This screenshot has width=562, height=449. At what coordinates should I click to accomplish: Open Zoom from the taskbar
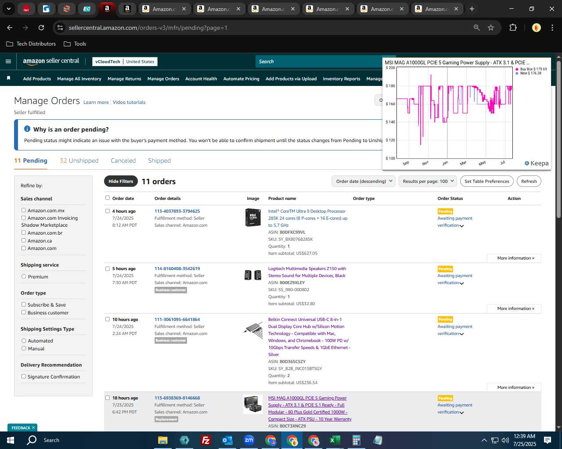pyautogui.click(x=249, y=440)
